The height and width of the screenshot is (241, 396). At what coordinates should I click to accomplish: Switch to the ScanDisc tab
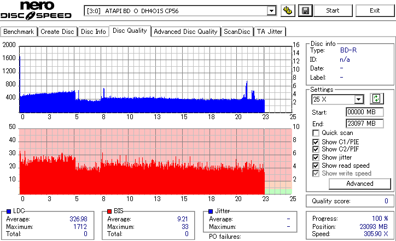coord(237,32)
